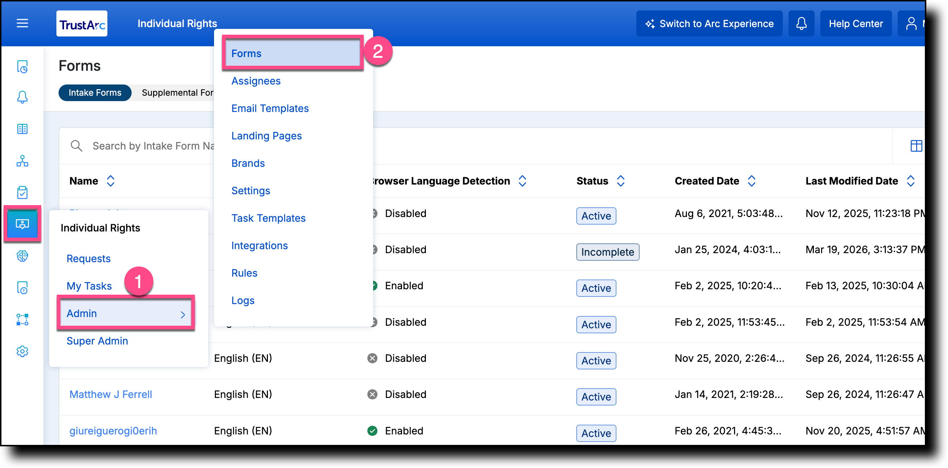948x468 pixels.
Task: Open the AI brain sidebar icon
Action: [22, 256]
